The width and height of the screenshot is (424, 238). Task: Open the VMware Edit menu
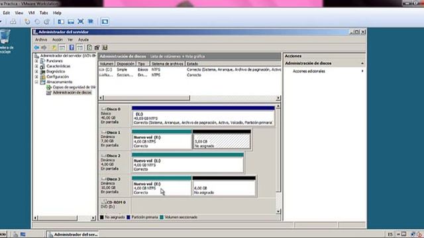(x=7, y=13)
